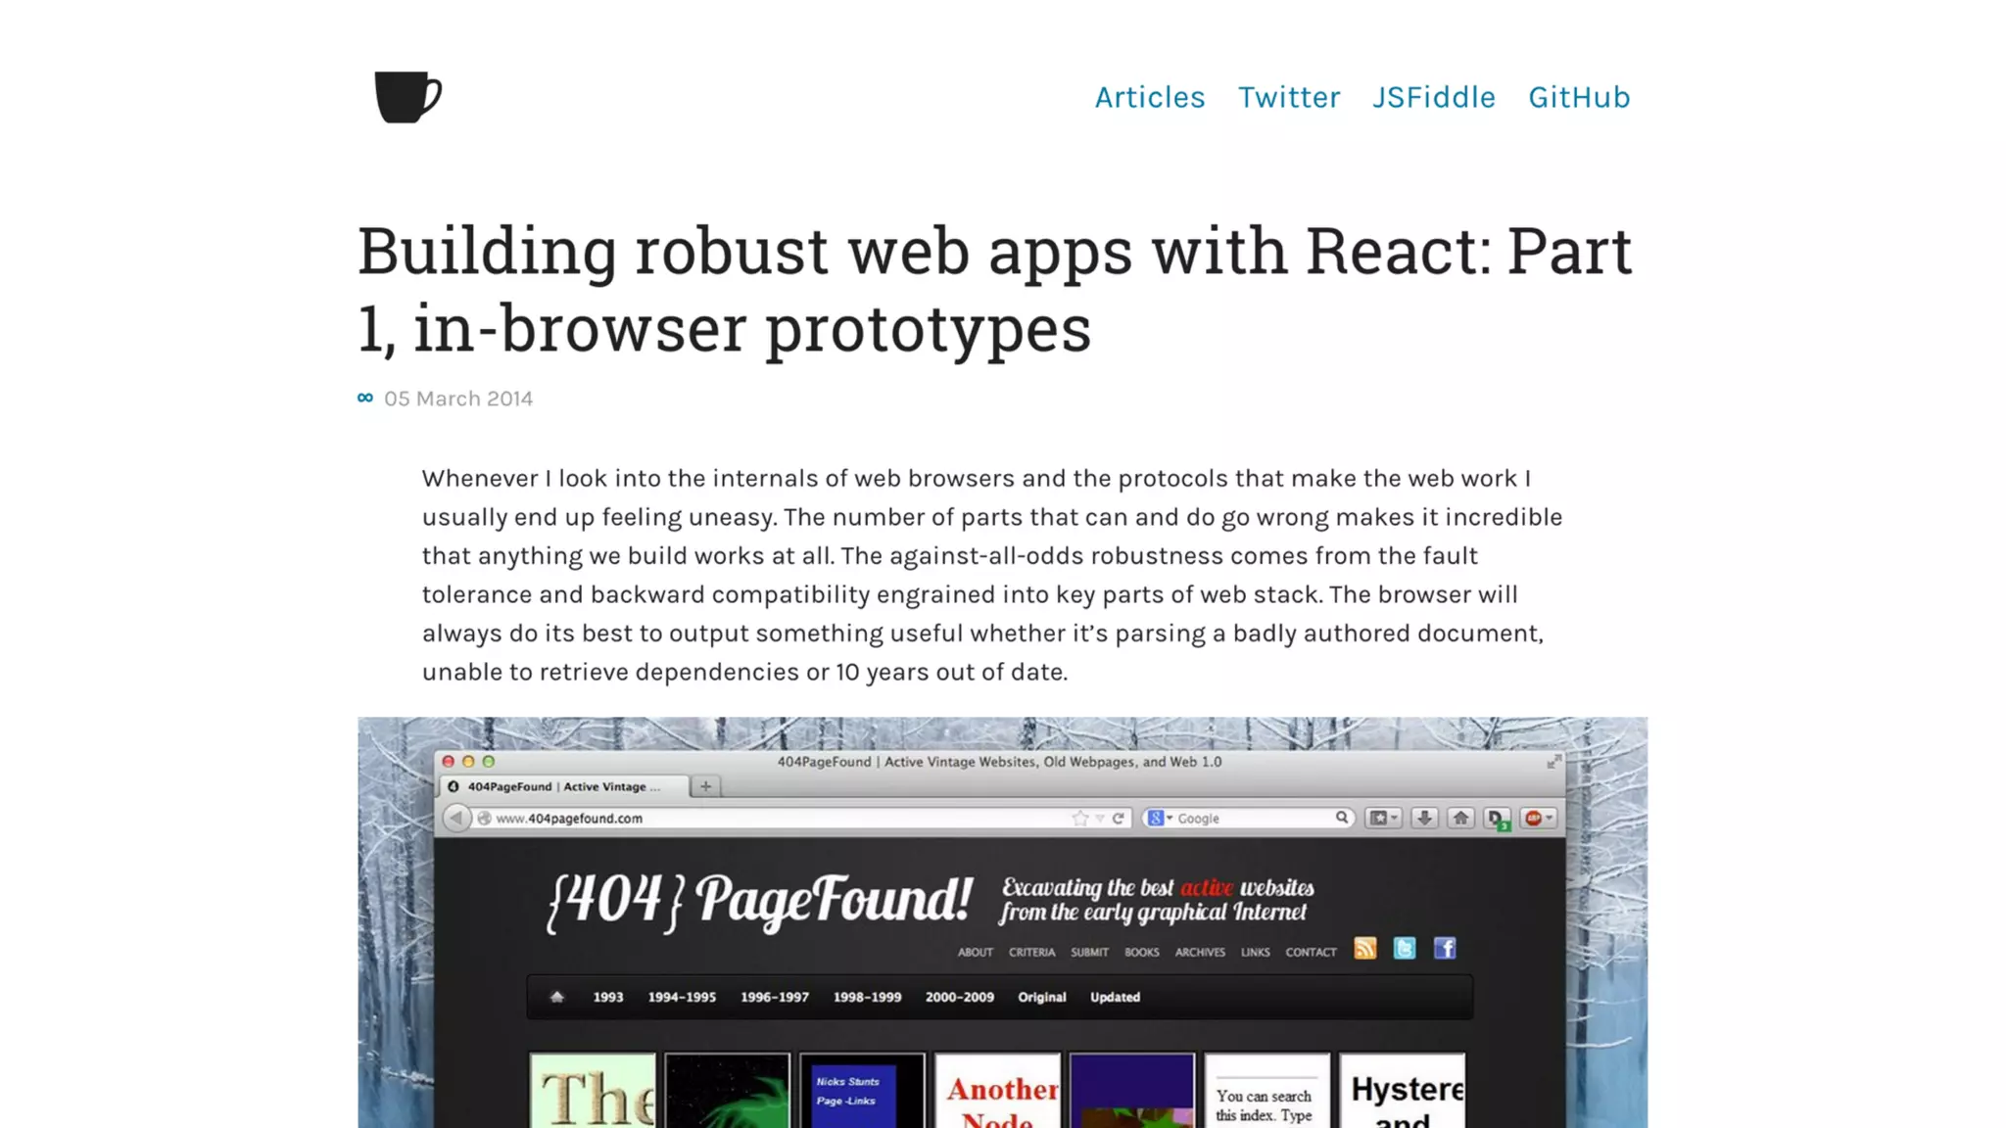The width and height of the screenshot is (2006, 1128).
Task: Click the downloads arrow toolbar icon
Action: [1424, 818]
